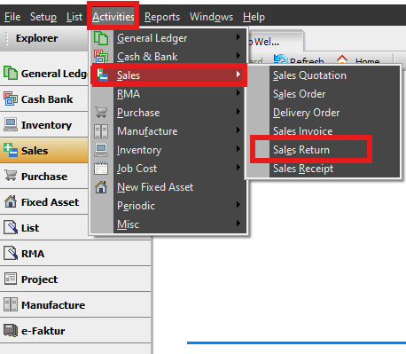Expand General Ledger submenu arrow

point(238,37)
